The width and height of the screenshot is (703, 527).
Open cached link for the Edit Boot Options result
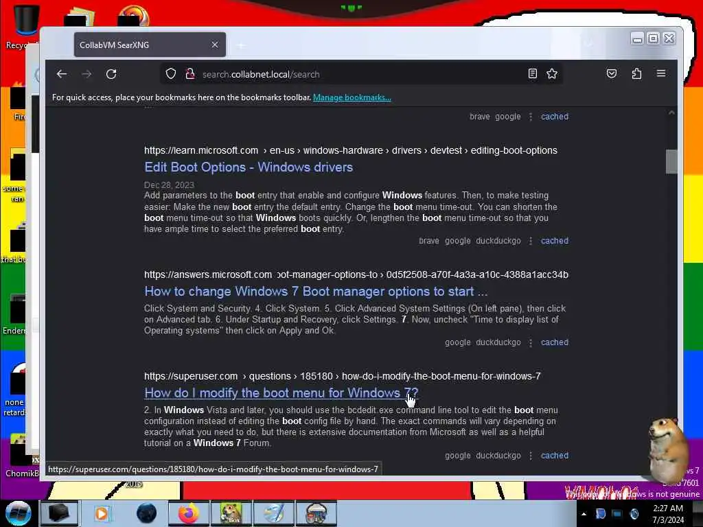click(554, 241)
